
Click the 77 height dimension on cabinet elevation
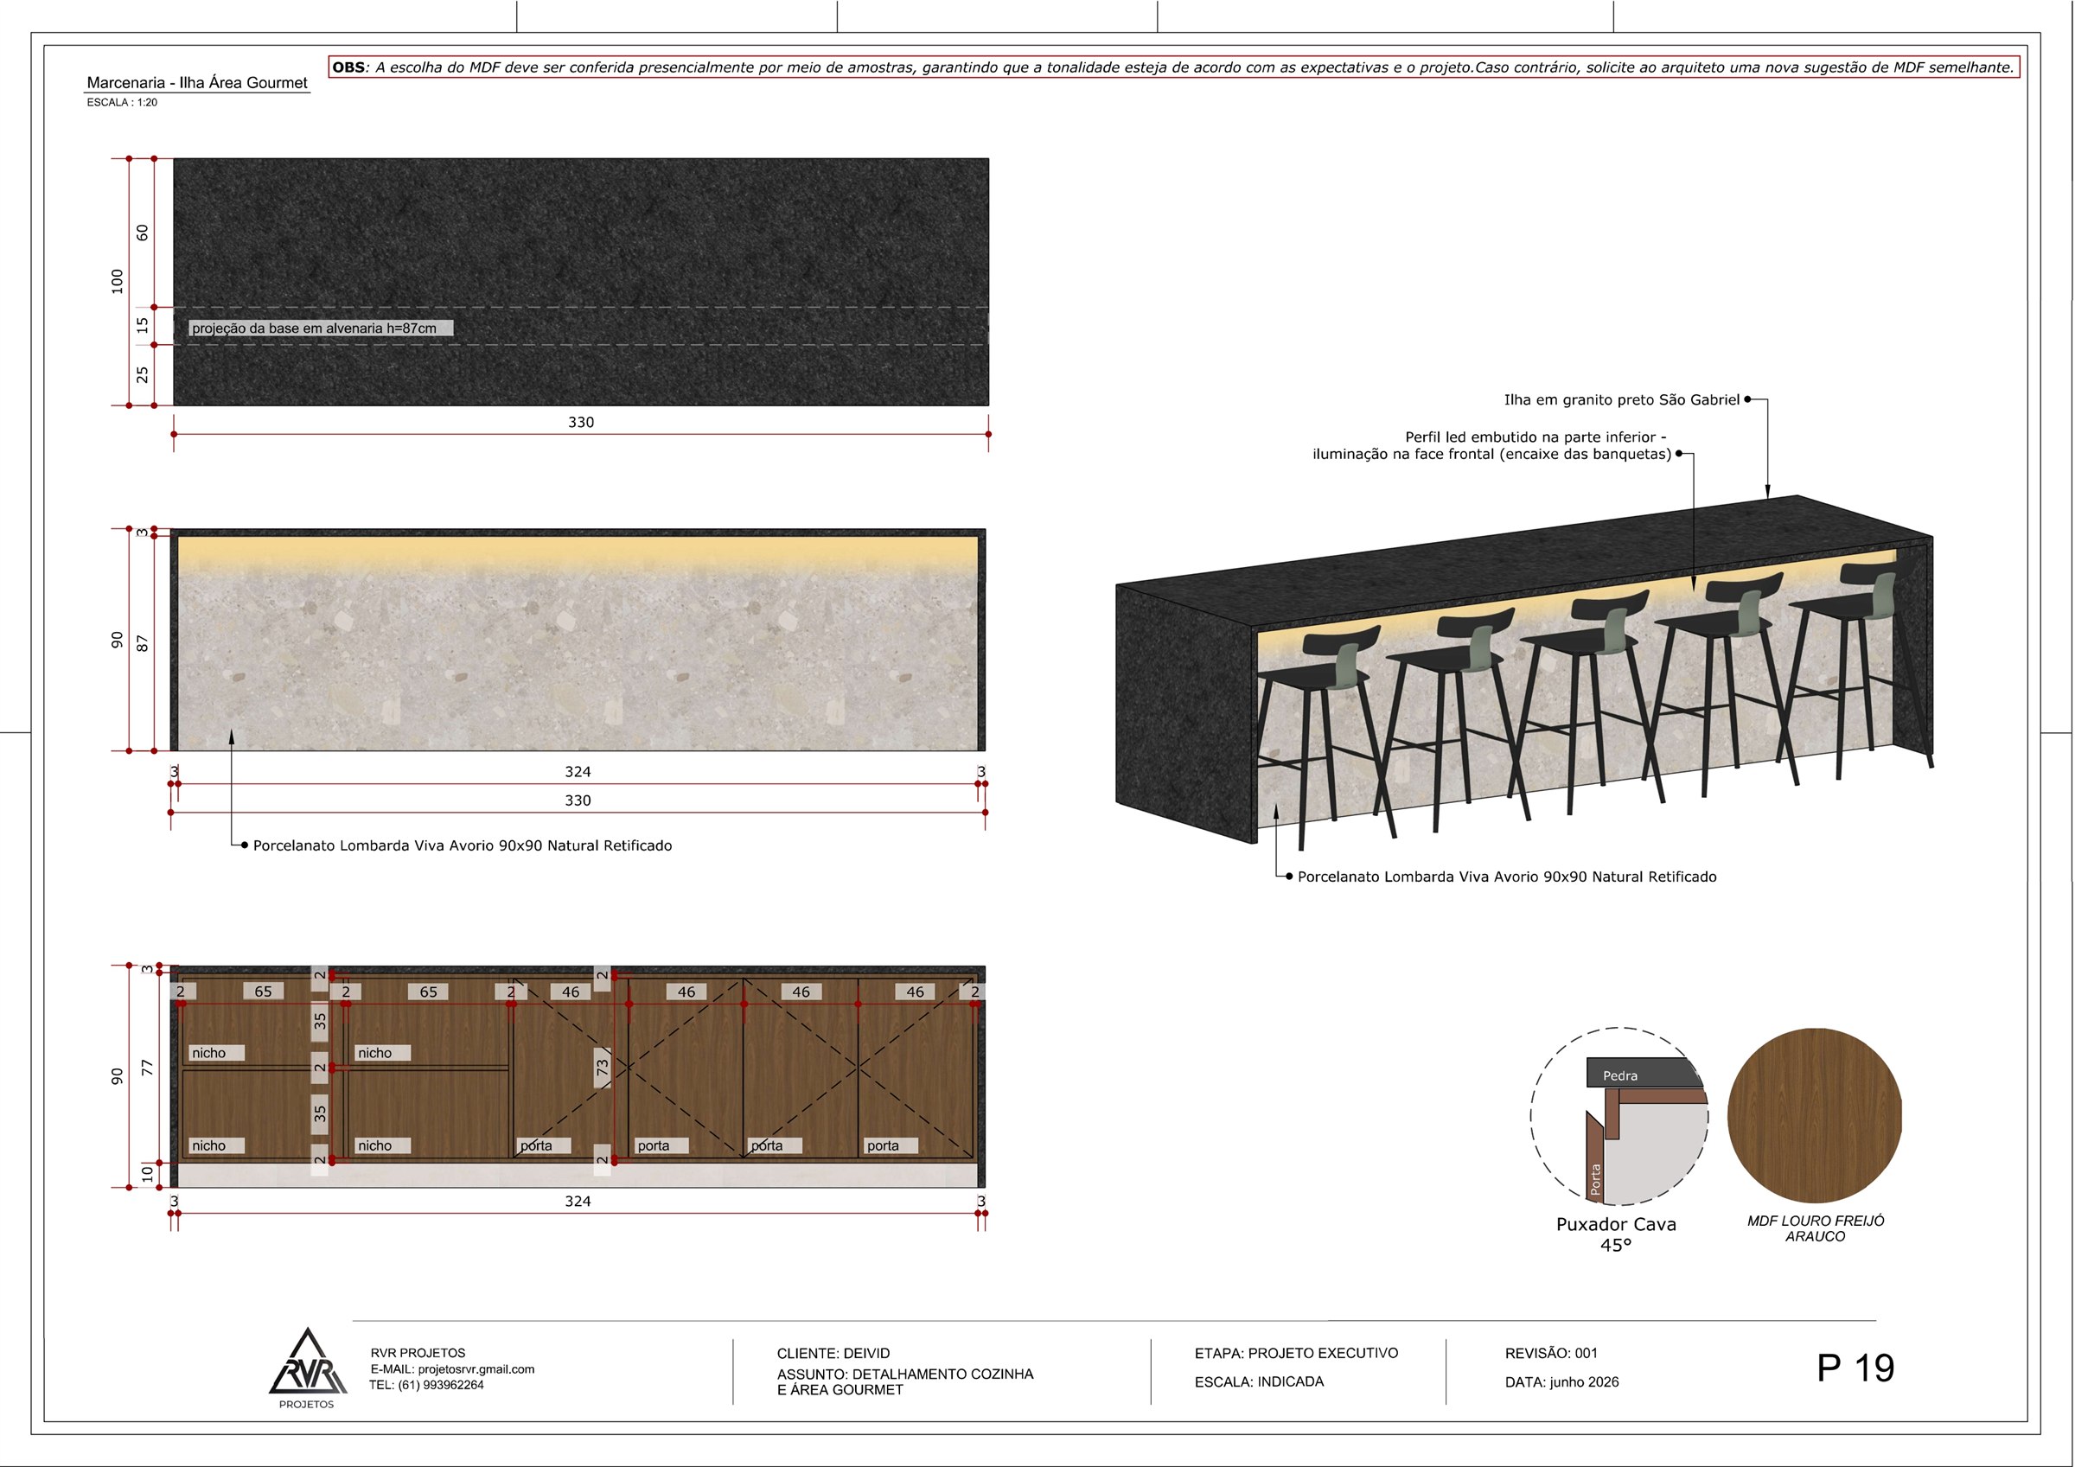pos(146,1068)
